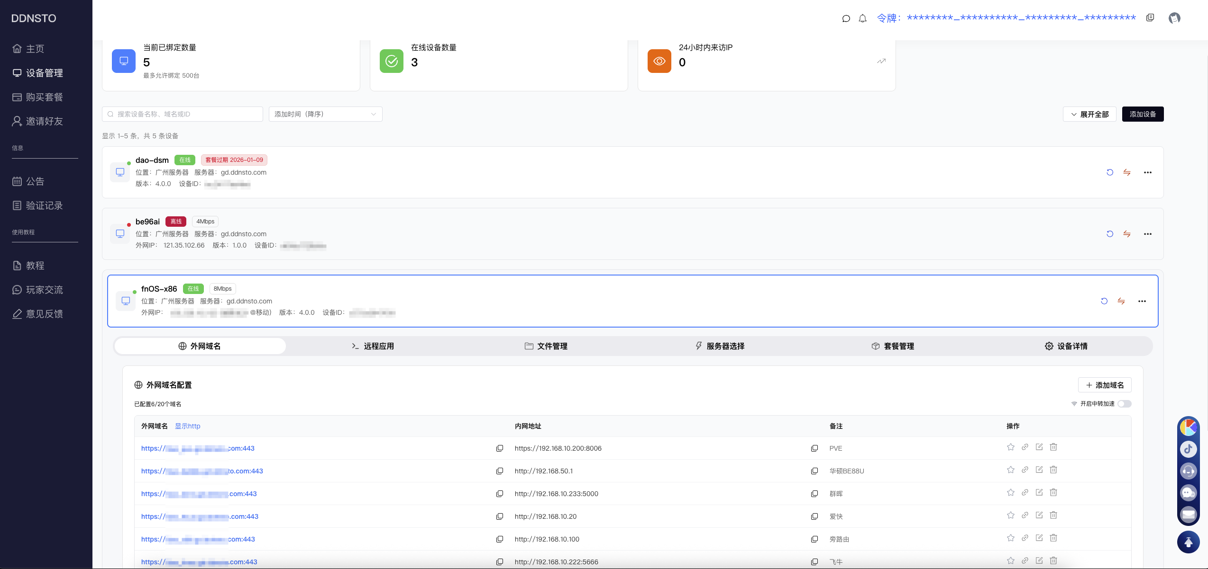The width and height of the screenshot is (1208, 569).
Task: Click the 套餐过期 2026-01-09 badge
Action: 234,160
